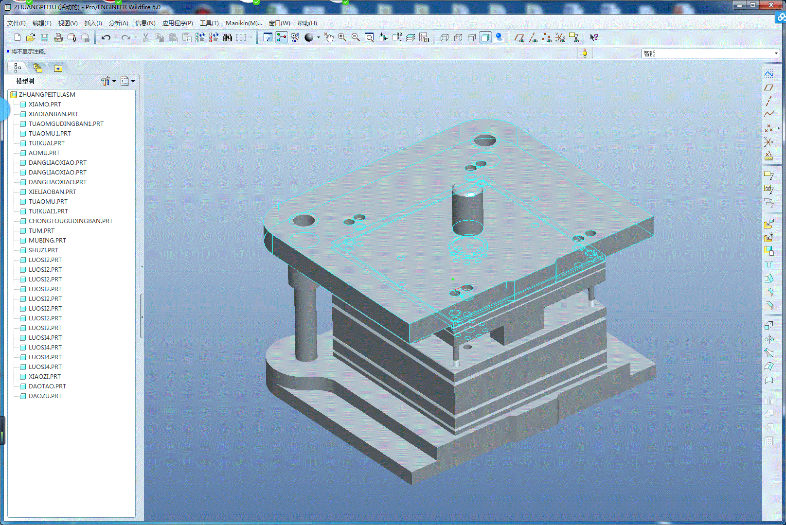Select XIAMO.PRT in the model tree

click(x=45, y=104)
